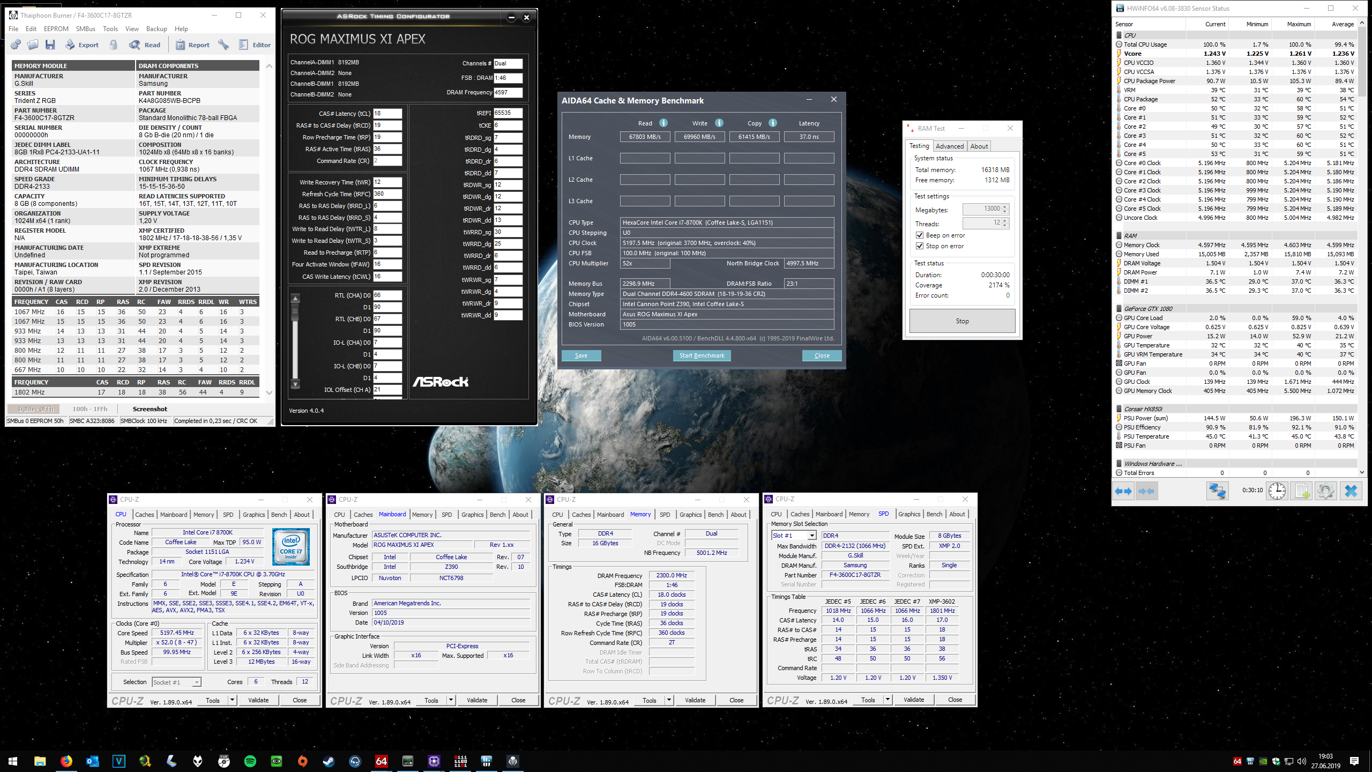The height and width of the screenshot is (772, 1372).
Task: Click the wrench icon in Thaiphoon Burner toolbar
Action: [224, 45]
